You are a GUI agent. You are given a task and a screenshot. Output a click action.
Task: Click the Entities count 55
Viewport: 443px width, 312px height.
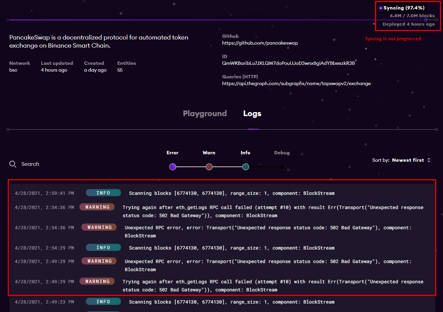(120, 70)
